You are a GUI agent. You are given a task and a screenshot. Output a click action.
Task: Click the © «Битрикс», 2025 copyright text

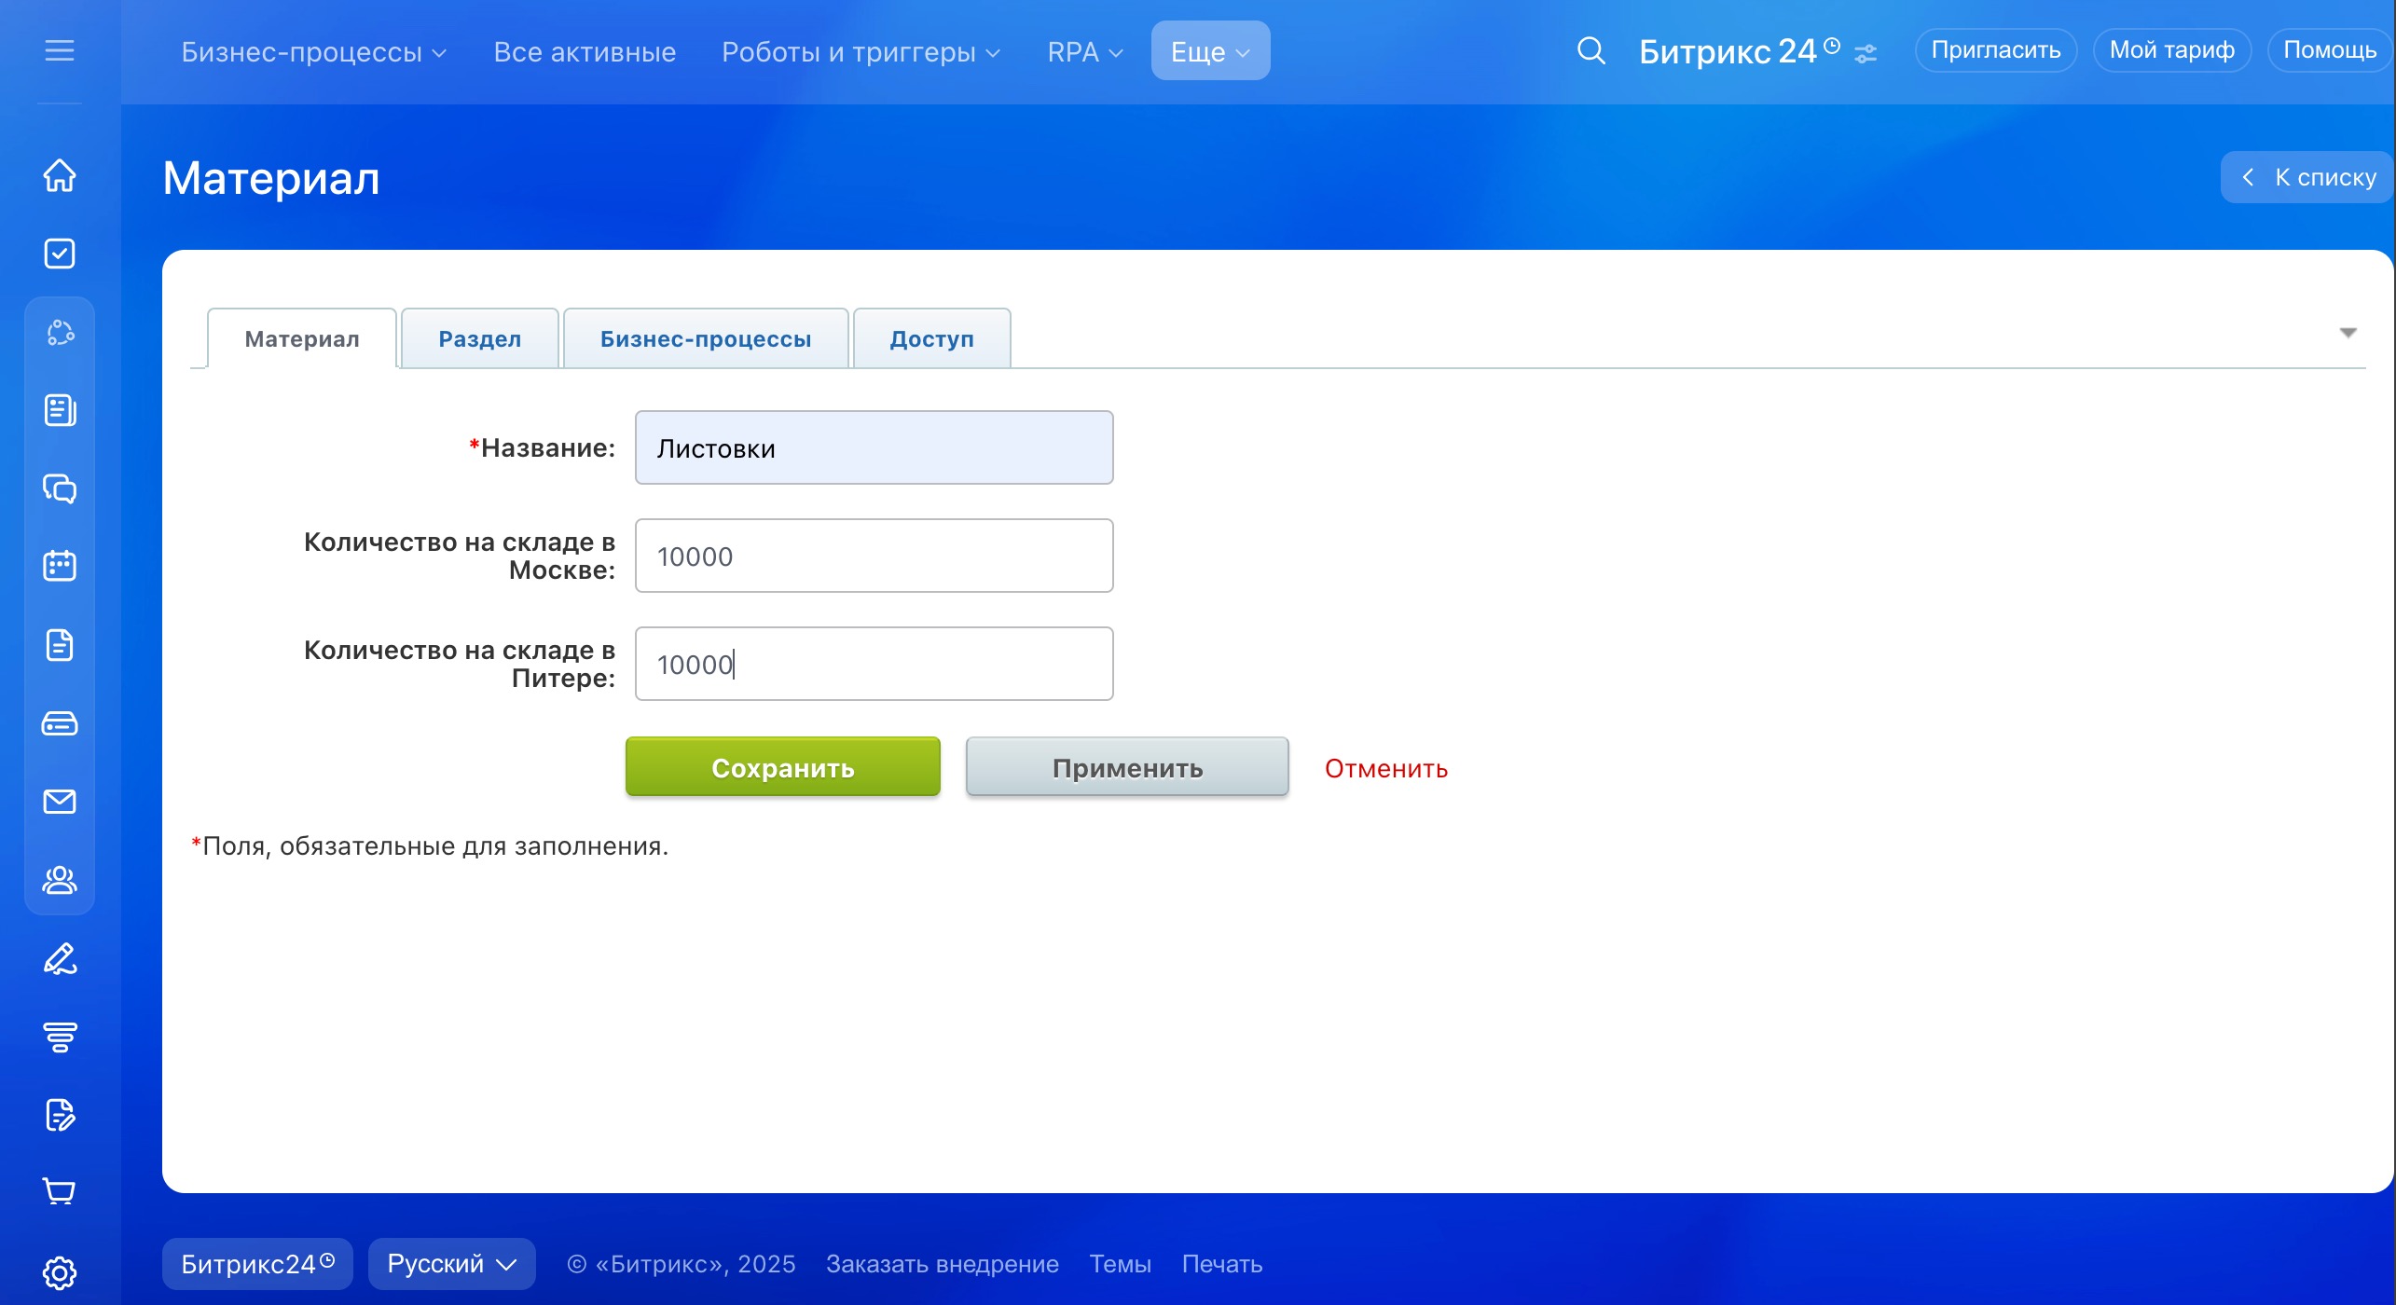682,1264
